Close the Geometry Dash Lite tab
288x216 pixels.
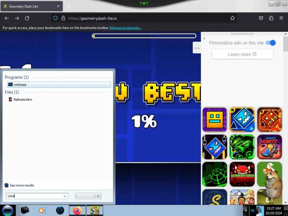click(58, 6)
